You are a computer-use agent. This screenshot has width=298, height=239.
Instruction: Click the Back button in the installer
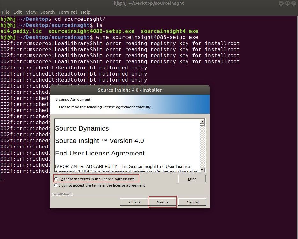coord(134,202)
